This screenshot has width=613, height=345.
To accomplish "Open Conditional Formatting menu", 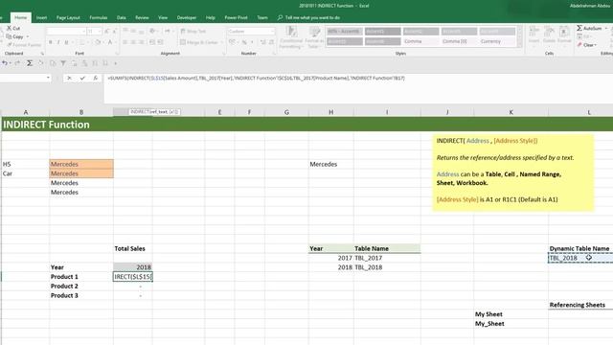I will [x=291, y=37].
